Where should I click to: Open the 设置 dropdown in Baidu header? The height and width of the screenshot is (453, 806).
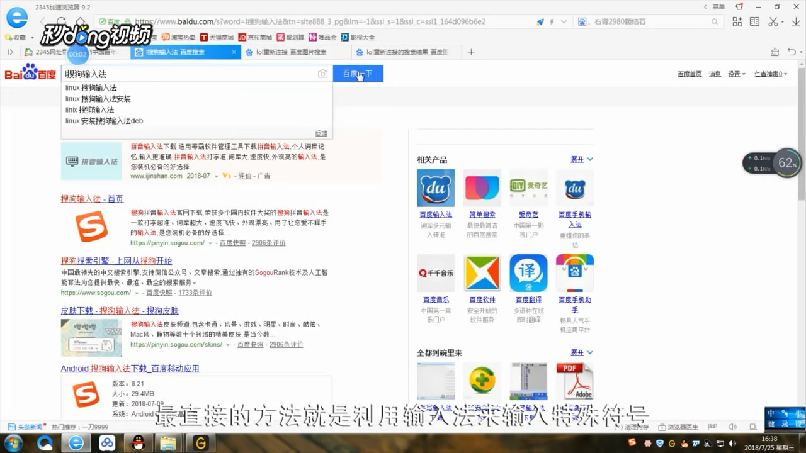736,74
